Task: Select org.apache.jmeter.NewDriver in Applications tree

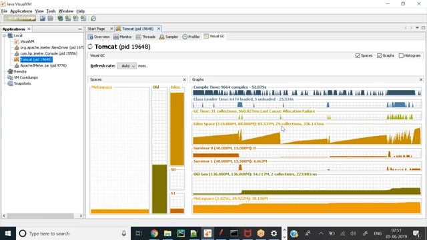Action: coord(52,47)
